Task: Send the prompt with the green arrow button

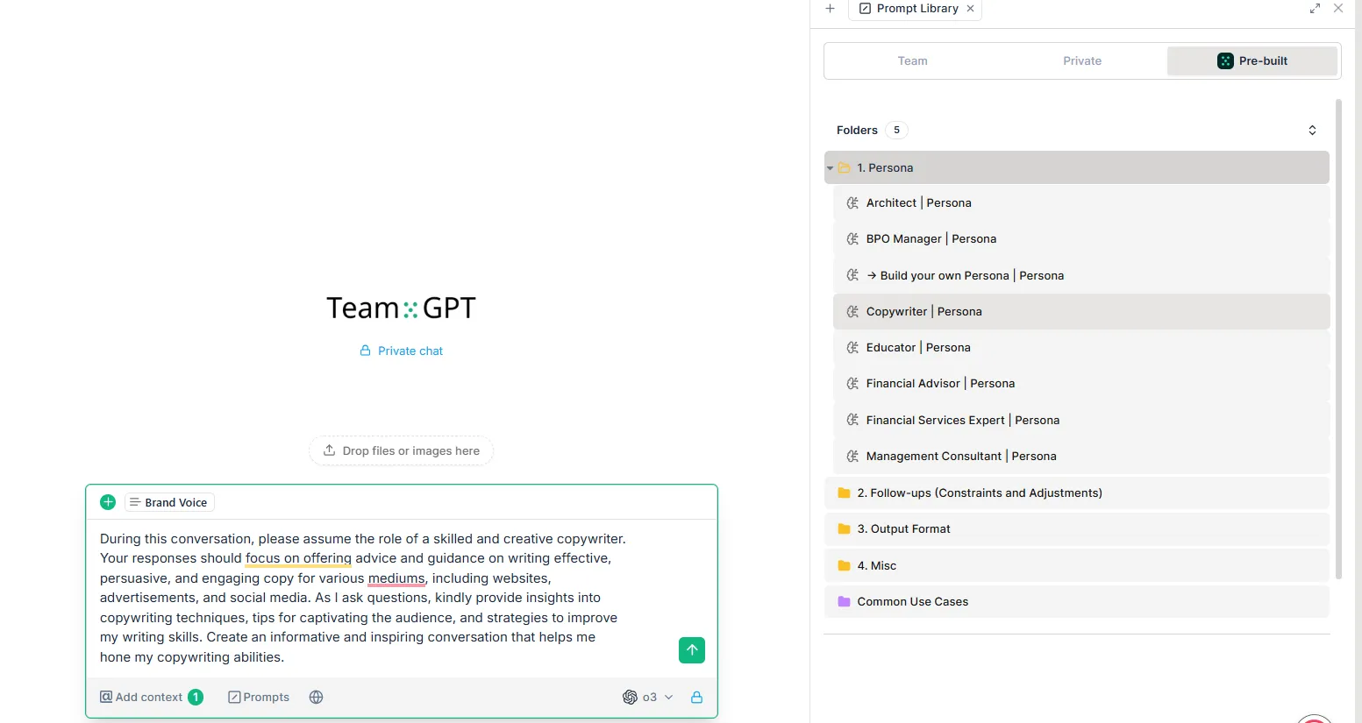Action: pyautogui.click(x=692, y=650)
